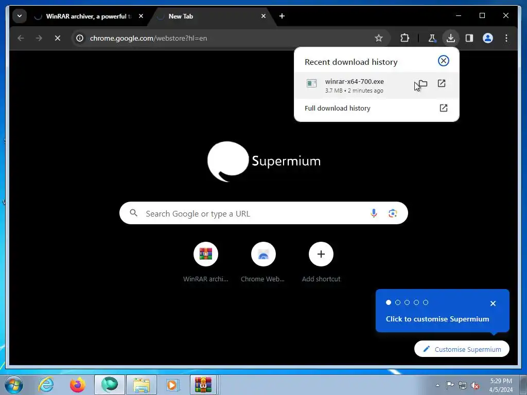Viewport: 527px width, 395px height.
Task: Open Windows Explorer from taskbar
Action: coord(142,385)
